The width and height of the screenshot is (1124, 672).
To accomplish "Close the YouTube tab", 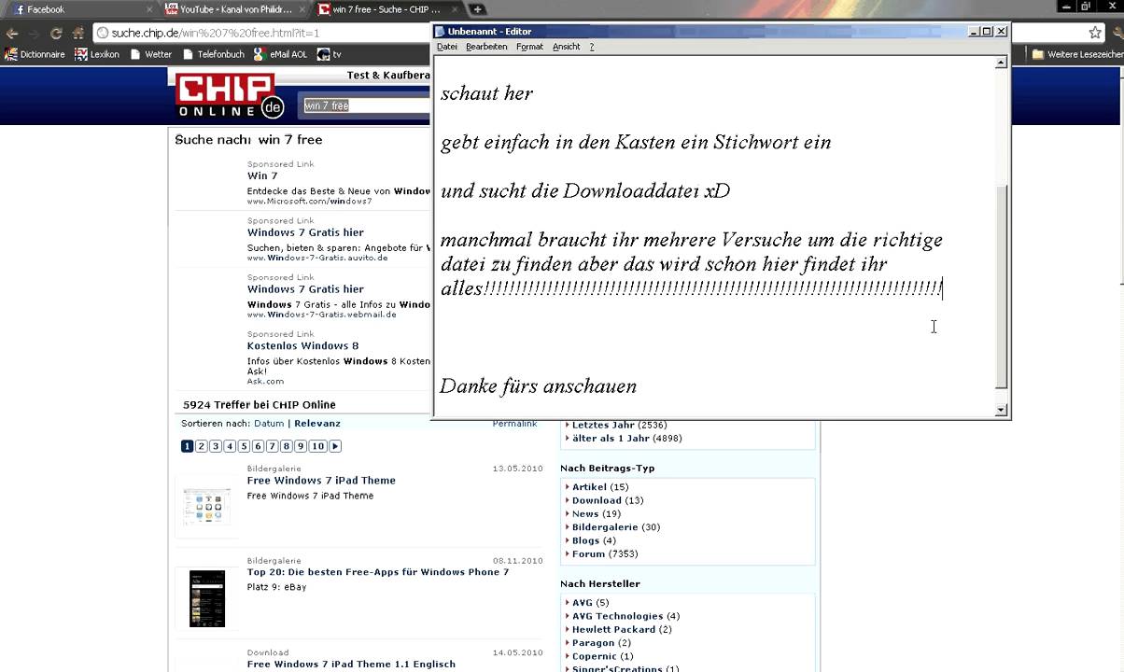I will 301,9.
